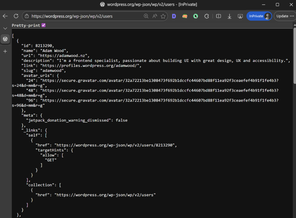
Task: Collapse the vertical tabs with the chevron
Action: click(5, 28)
